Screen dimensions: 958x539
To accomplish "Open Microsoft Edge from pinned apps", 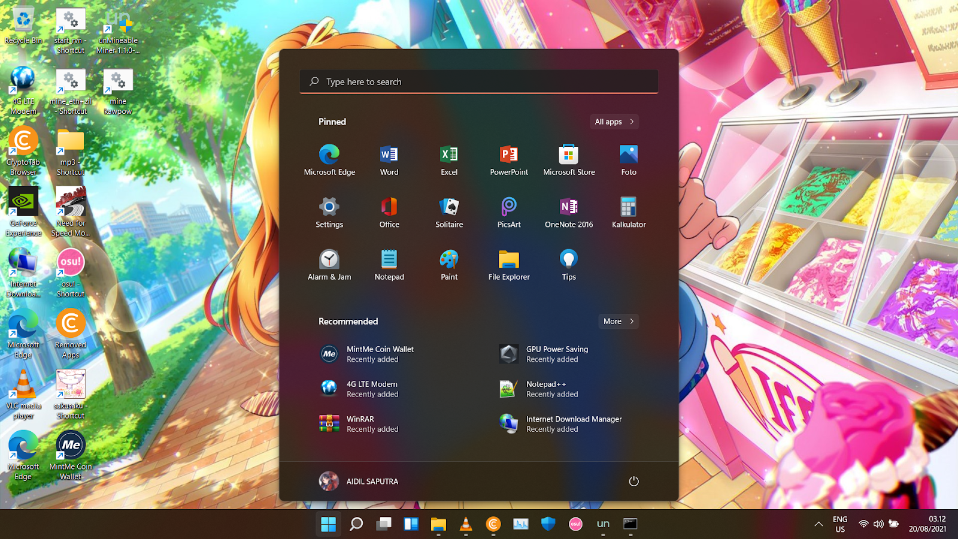I will tap(329, 160).
